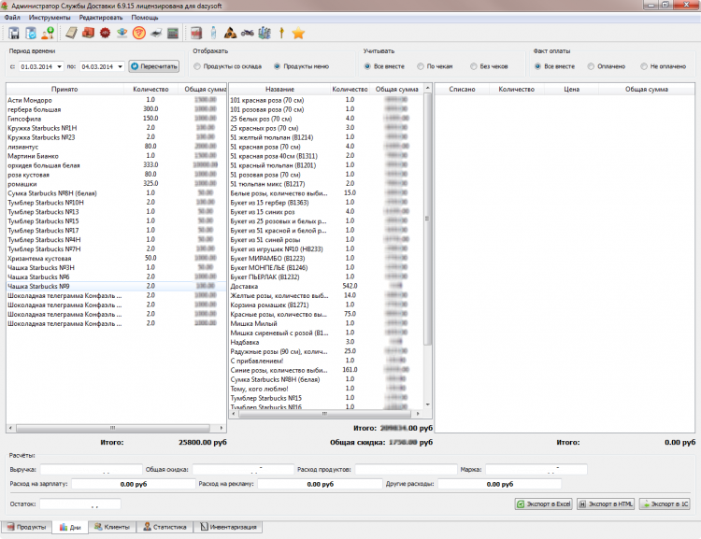Image resolution: width=701 pixels, height=539 pixels.
Task: Click the Расход на зарплату field
Action: pos(134,484)
